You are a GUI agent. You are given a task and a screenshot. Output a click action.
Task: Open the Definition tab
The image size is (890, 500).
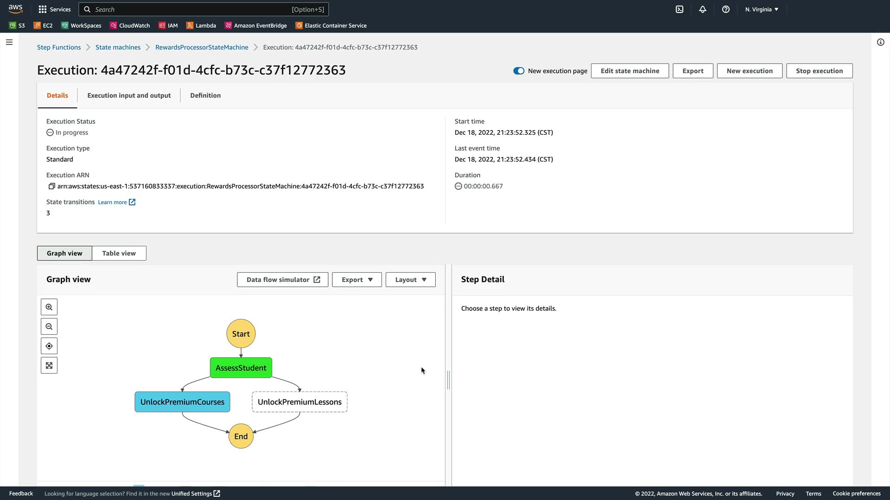click(205, 95)
